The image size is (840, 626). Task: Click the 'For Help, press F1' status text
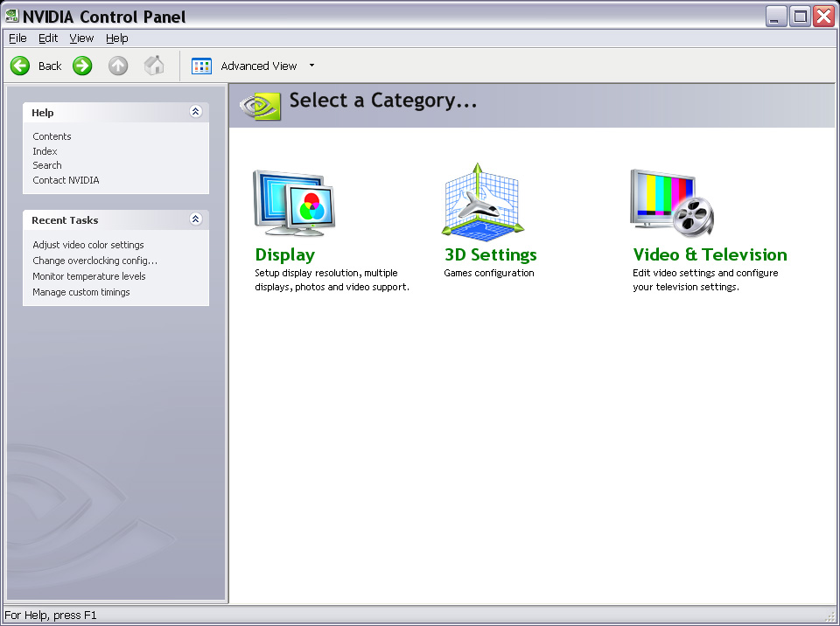tap(51, 616)
